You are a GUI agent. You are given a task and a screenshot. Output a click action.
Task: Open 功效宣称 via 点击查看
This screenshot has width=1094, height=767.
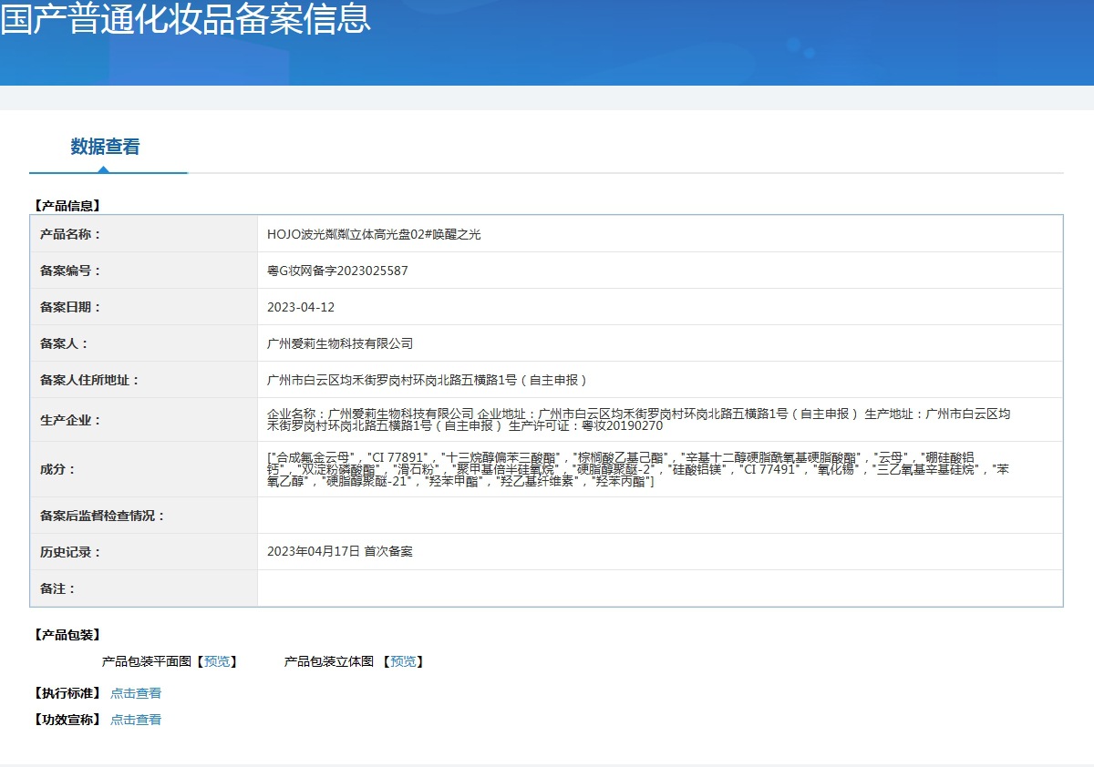136,720
